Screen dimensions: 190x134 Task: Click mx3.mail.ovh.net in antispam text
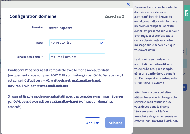pos(54,86)
